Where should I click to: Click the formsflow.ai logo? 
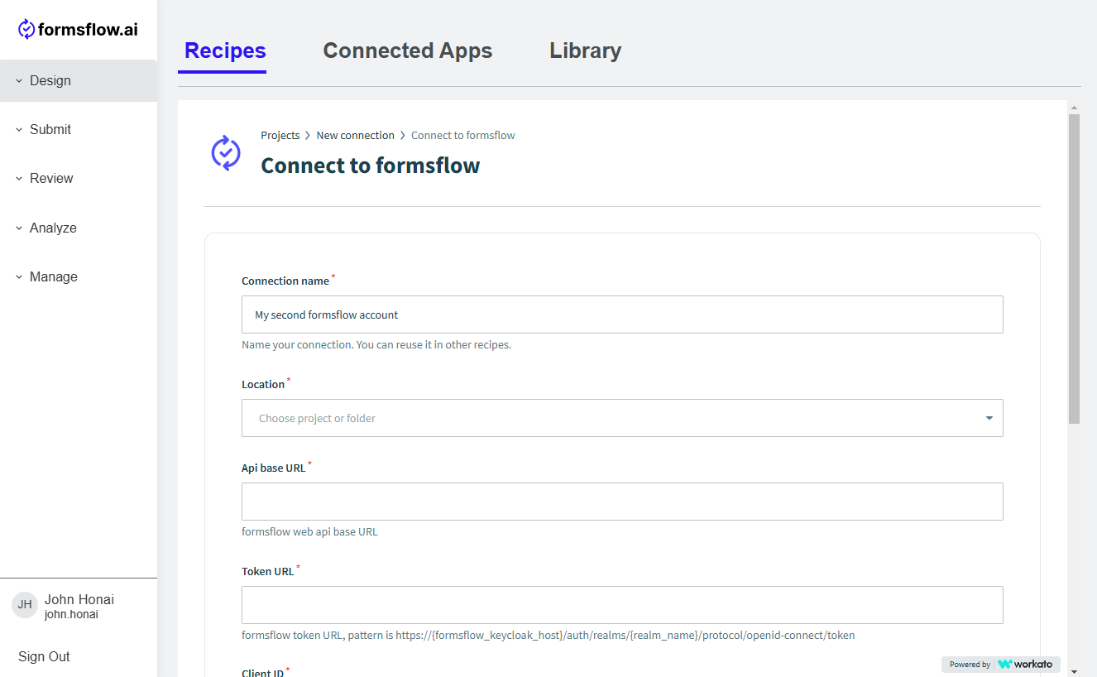point(78,30)
